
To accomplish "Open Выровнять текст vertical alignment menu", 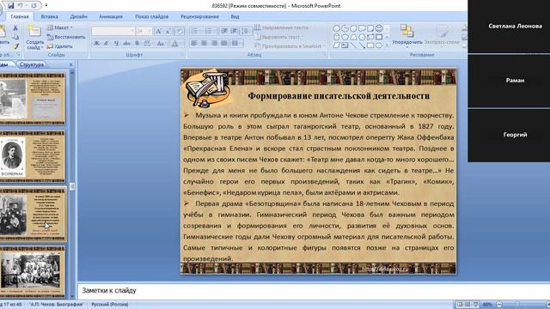I will [x=278, y=37].
